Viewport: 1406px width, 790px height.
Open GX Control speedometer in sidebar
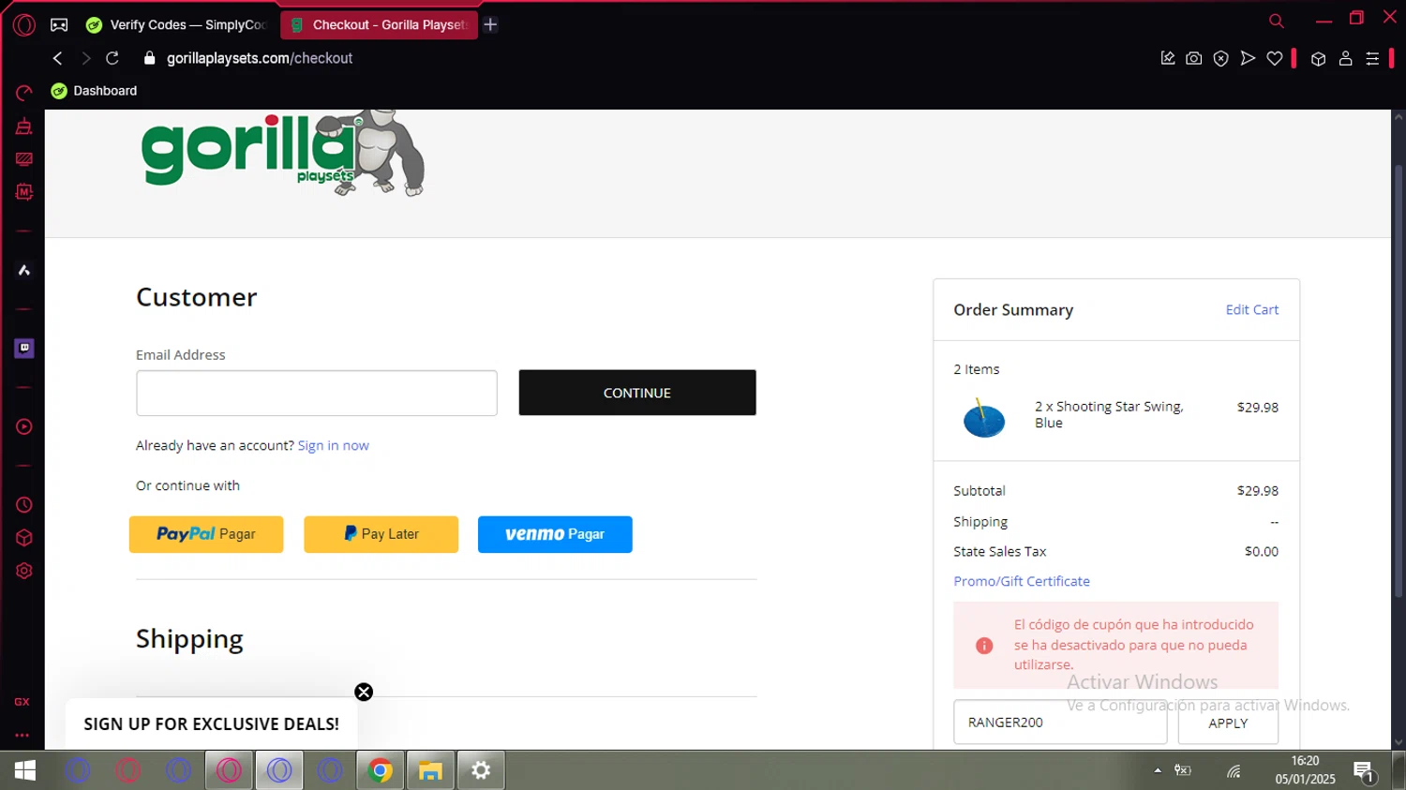tap(24, 93)
